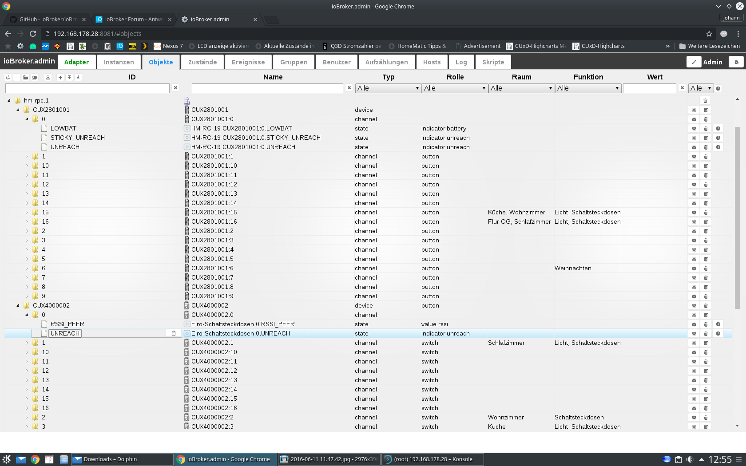Open the Nexus 7 bookmark
Viewport: 746px width, 466px height.
pyautogui.click(x=168, y=46)
